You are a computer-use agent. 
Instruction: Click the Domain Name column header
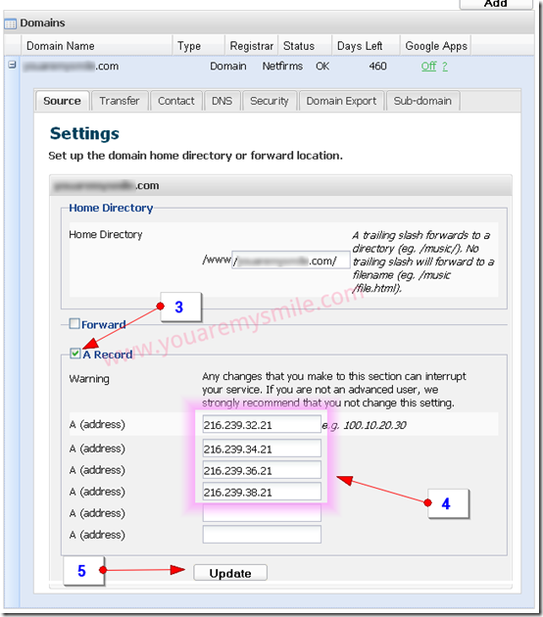96,46
